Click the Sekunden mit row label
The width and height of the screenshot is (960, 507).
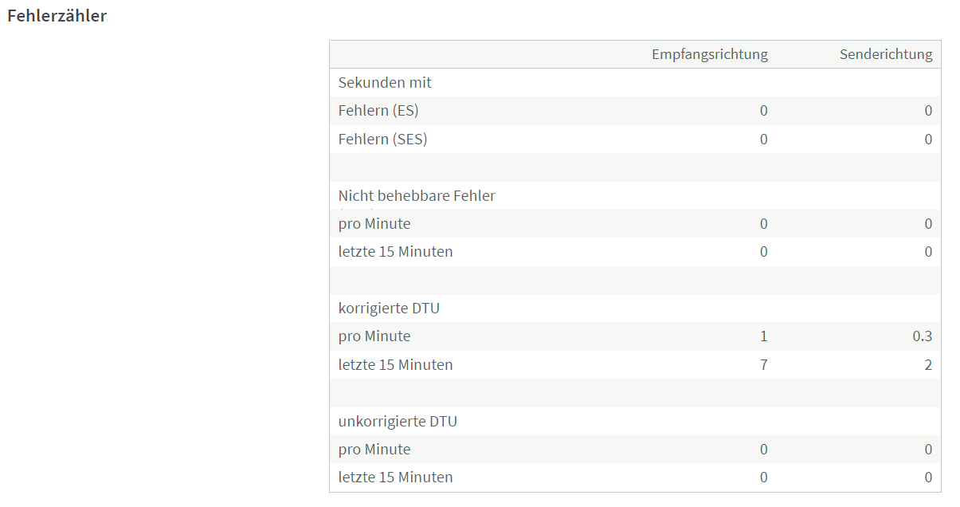coord(385,82)
